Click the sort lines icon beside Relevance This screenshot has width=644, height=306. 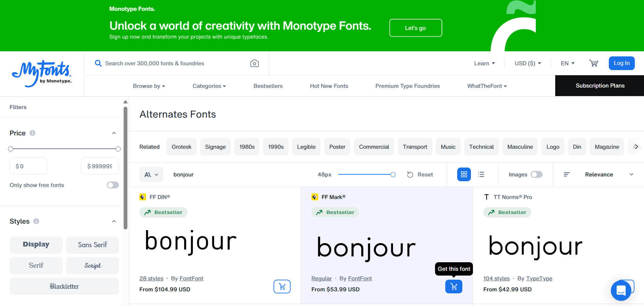(567, 174)
